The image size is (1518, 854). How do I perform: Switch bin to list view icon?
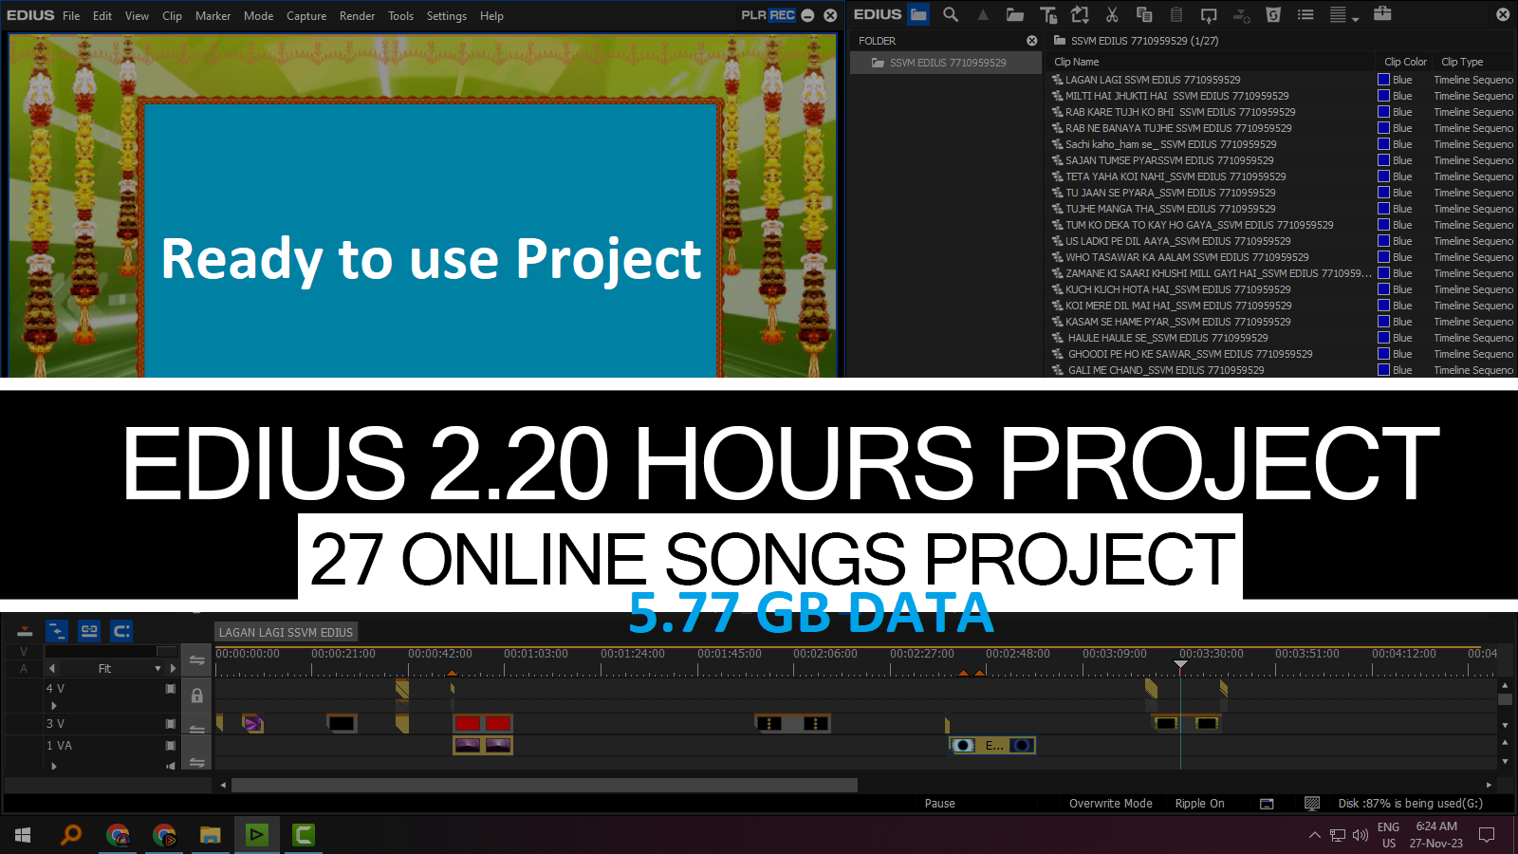pyautogui.click(x=1307, y=15)
